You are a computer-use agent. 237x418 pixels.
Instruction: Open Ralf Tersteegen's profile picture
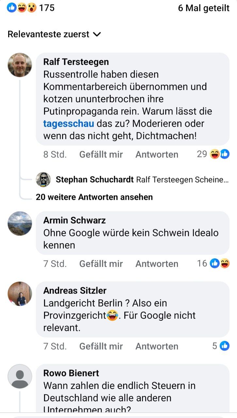(x=20, y=65)
